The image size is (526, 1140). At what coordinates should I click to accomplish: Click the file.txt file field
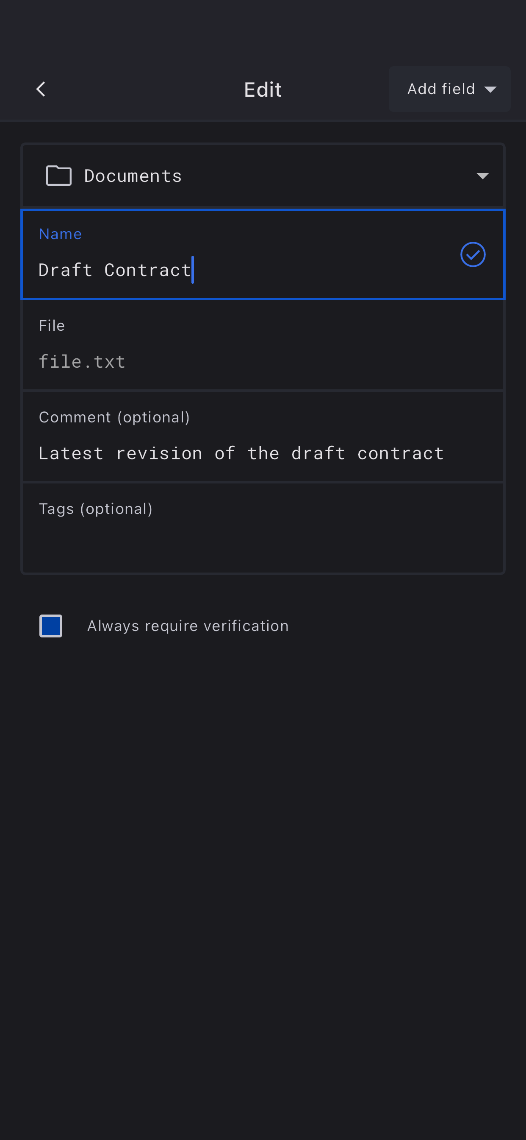82,362
